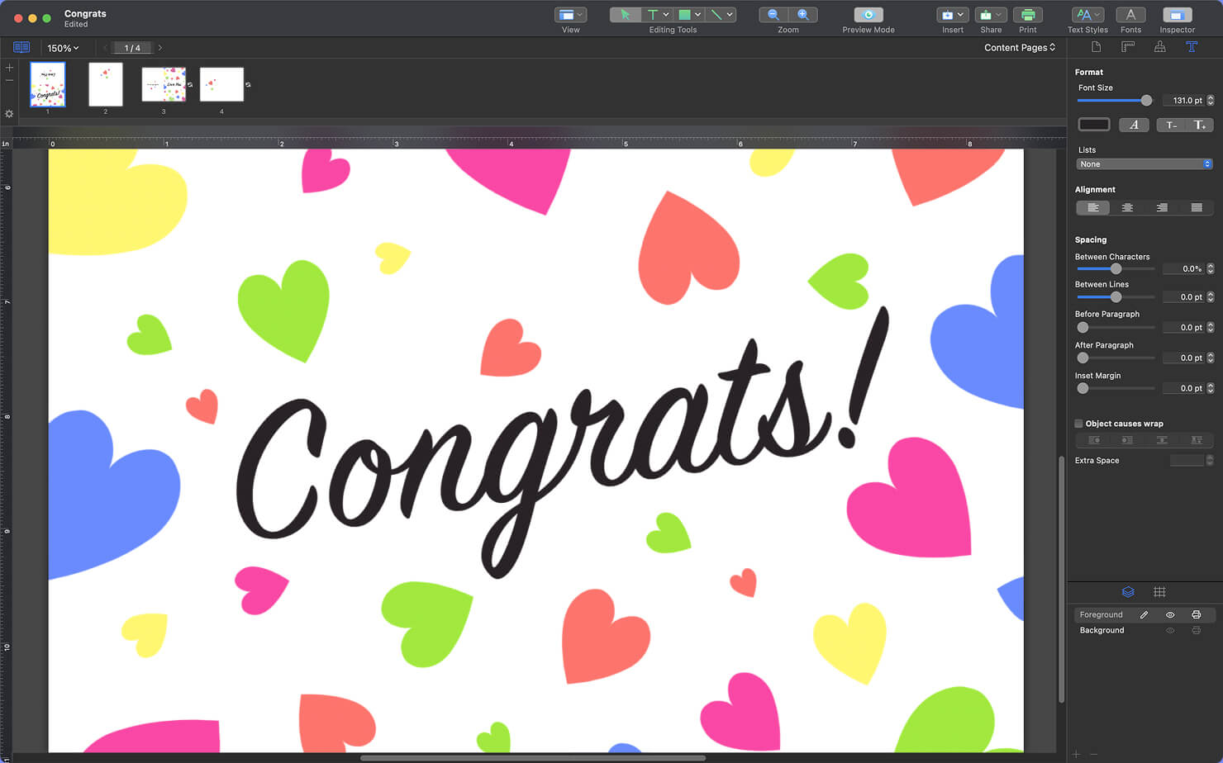The image size is (1223, 763).
Task: Select the green rectangle shape tool
Action: pos(684,15)
